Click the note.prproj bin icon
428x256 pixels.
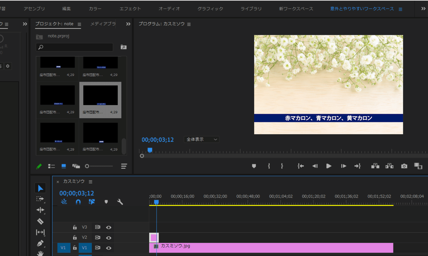pos(39,36)
